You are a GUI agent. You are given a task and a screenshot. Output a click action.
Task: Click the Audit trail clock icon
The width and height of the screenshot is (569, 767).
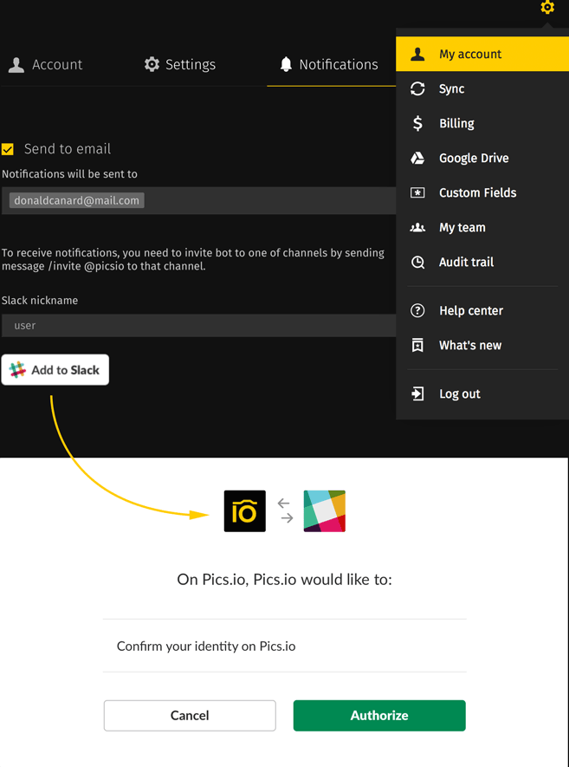tap(417, 263)
